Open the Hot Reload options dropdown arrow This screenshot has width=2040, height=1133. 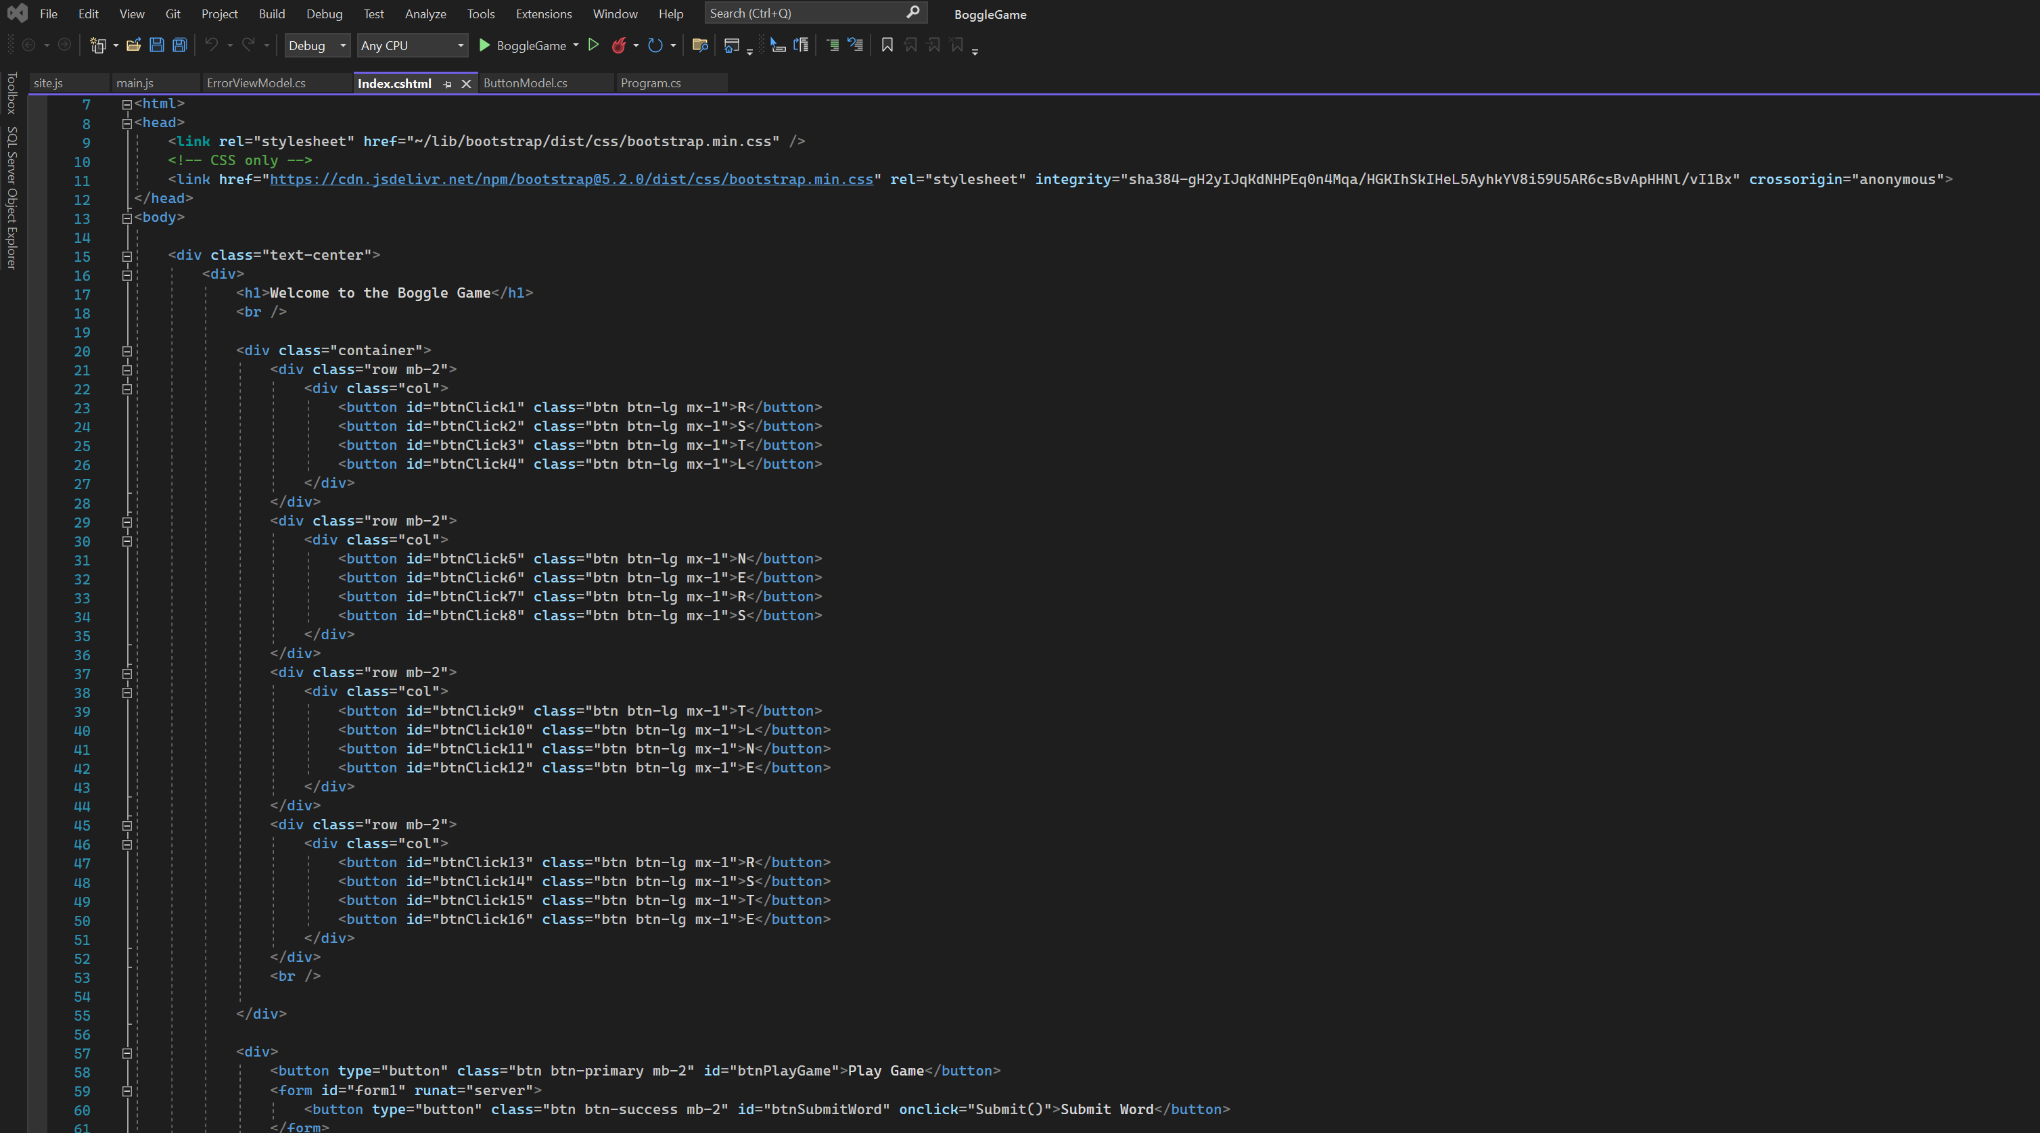click(636, 45)
